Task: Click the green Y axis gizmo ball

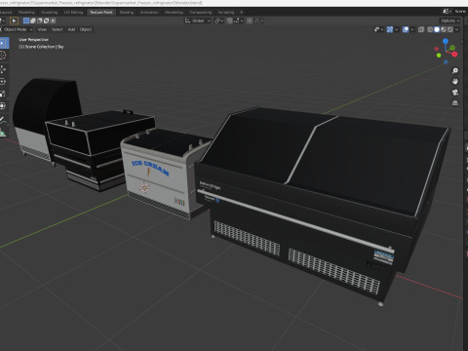Action: point(452,48)
